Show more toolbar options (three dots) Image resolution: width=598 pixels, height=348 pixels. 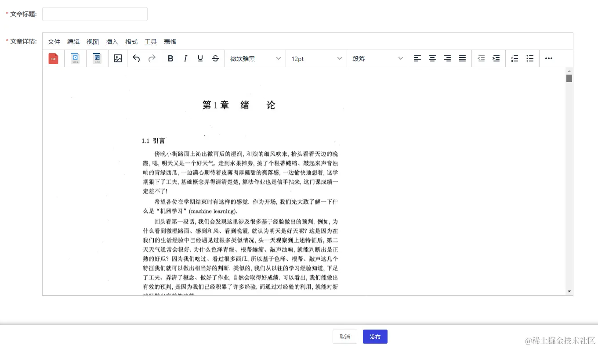click(x=549, y=58)
